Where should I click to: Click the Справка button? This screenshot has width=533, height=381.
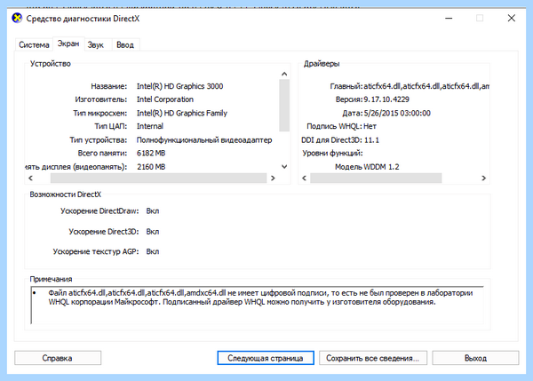(x=58, y=358)
